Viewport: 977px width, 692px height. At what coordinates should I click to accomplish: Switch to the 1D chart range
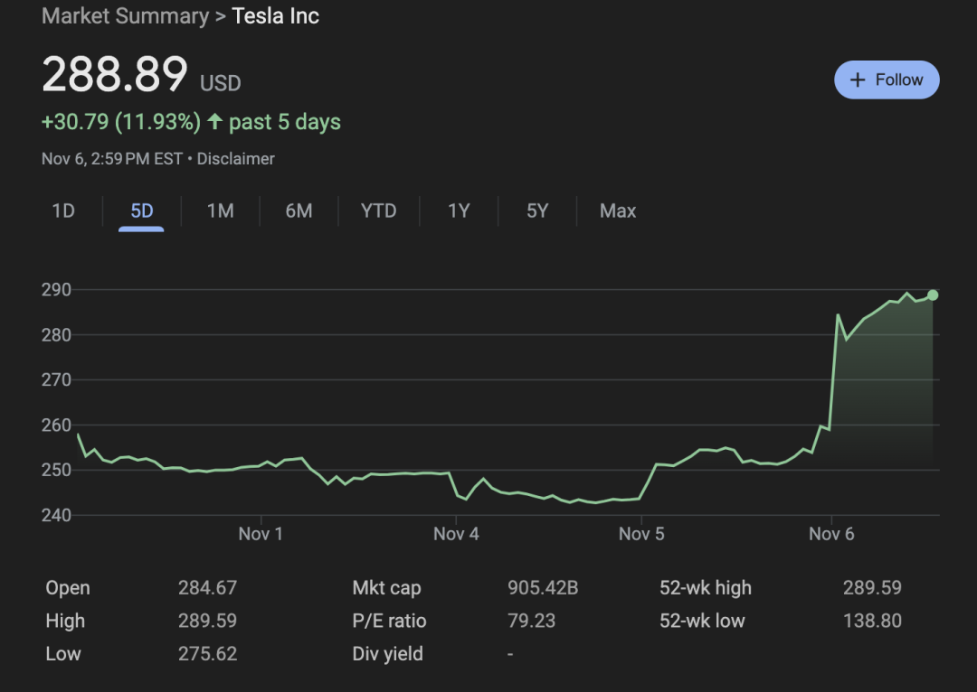[x=63, y=211]
